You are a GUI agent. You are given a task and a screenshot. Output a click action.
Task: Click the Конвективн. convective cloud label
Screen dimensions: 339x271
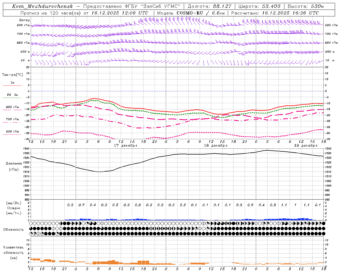tap(14, 247)
